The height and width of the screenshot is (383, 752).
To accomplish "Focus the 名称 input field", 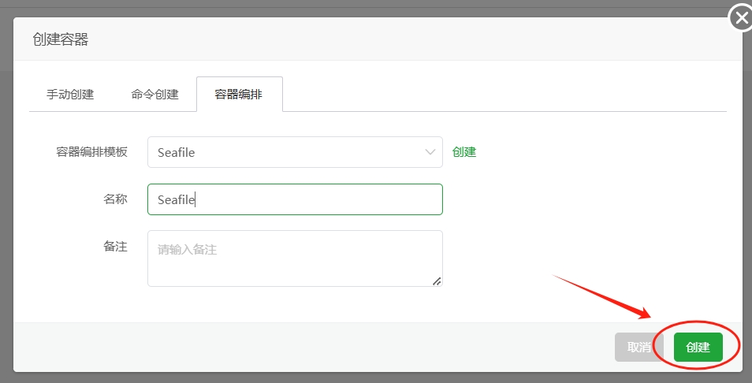I will coord(295,199).
